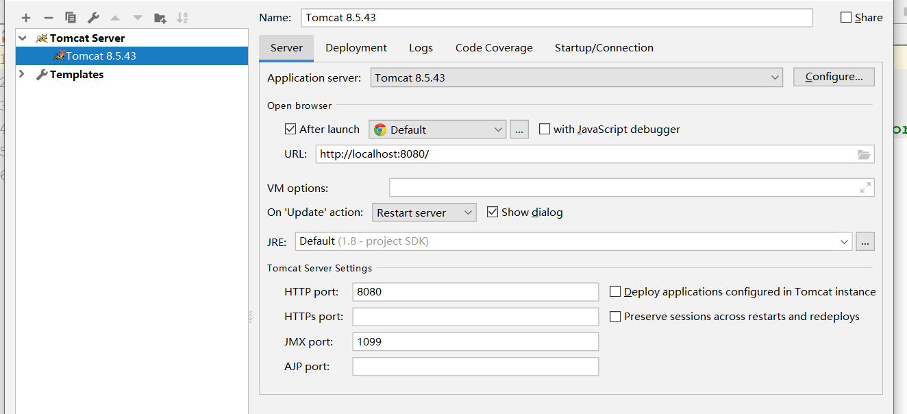
Task: Switch to the Code Coverage tab
Action: [x=494, y=48]
